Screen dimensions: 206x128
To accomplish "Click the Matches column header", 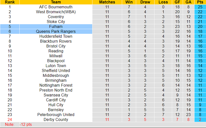I will (107, 2).
